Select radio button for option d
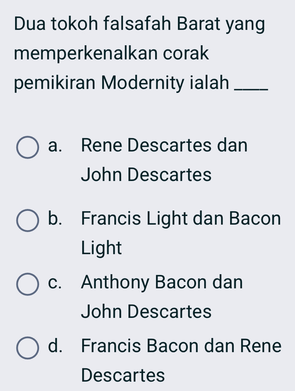The width and height of the screenshot is (295, 391). (x=28, y=347)
